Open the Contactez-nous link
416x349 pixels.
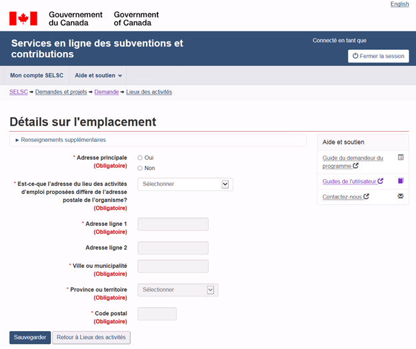click(342, 197)
